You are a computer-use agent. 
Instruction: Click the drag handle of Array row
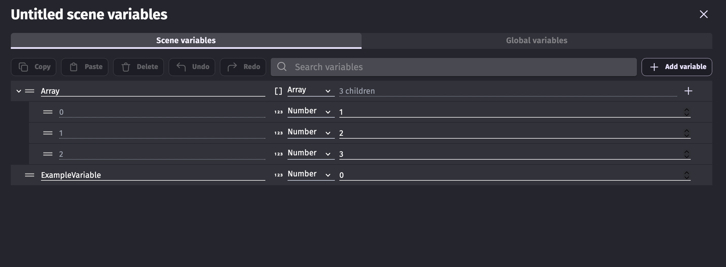30,91
